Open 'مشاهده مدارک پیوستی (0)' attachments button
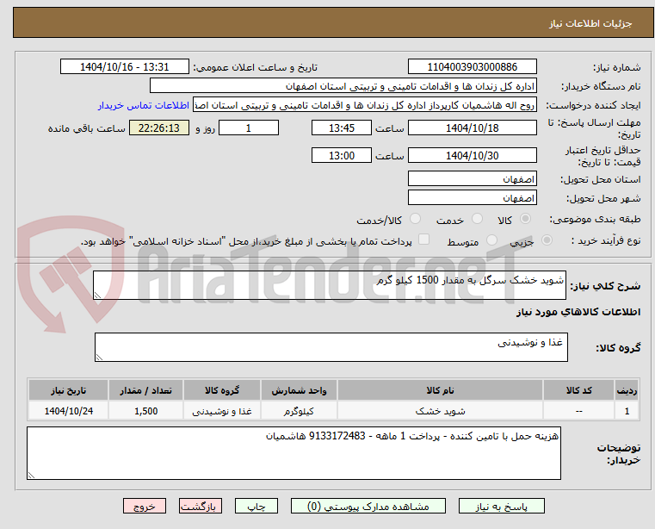The image size is (655, 529). [368, 506]
